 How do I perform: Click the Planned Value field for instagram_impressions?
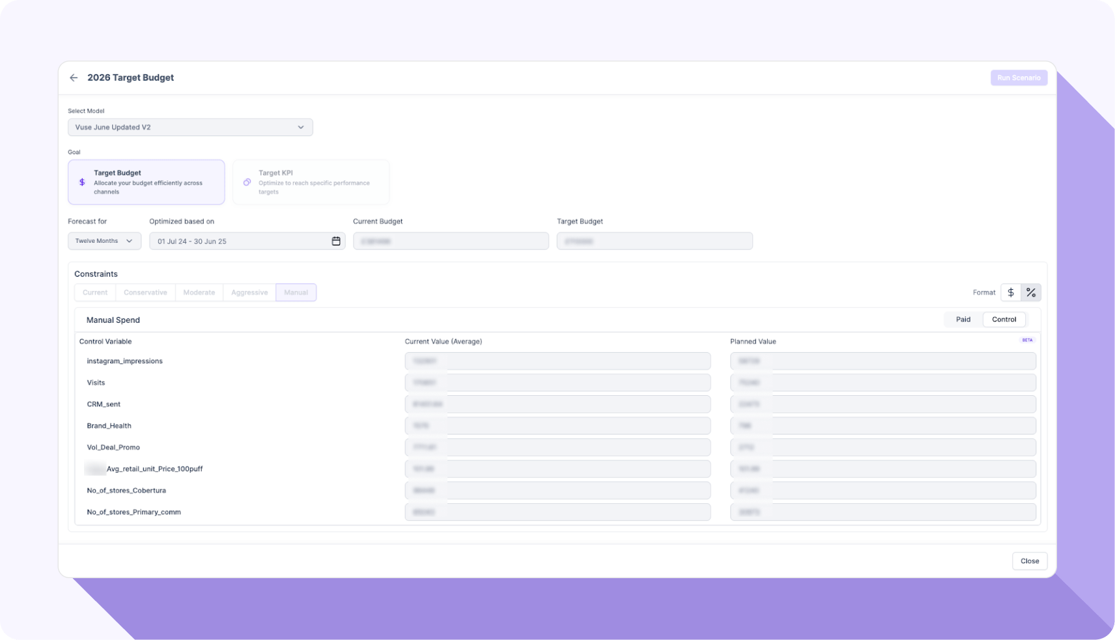coord(883,361)
